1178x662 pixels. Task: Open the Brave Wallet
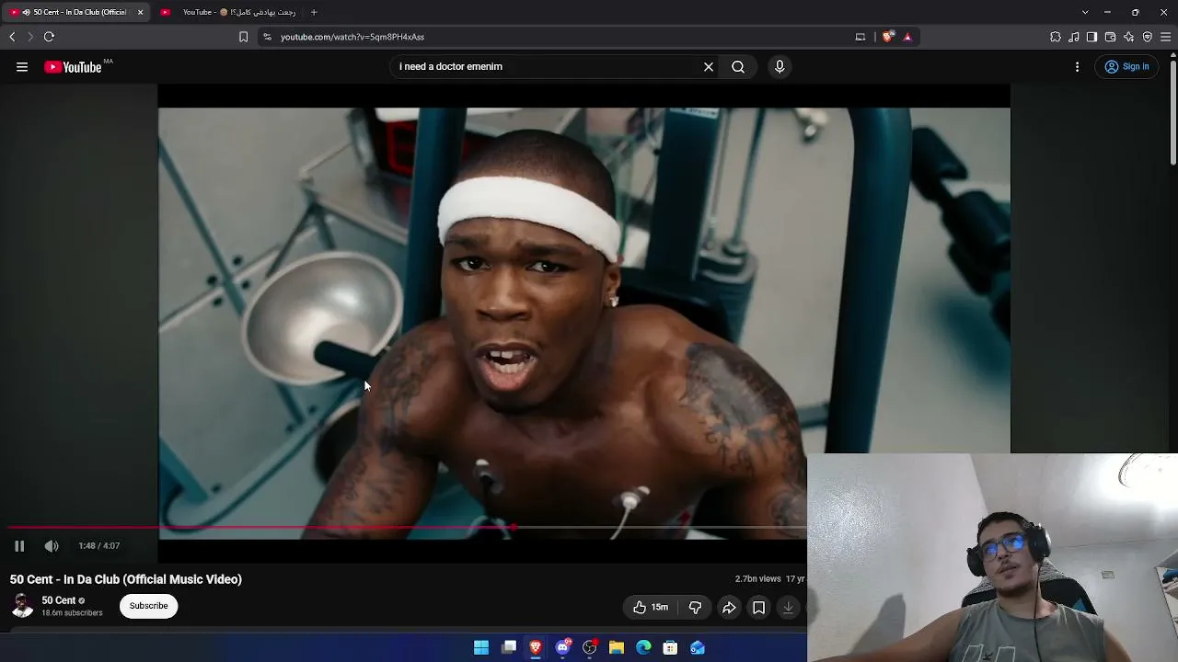(x=1110, y=37)
